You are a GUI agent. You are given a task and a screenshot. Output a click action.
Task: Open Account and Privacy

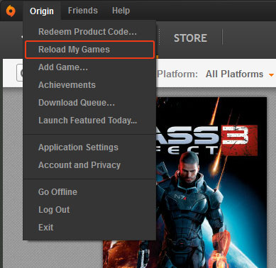[89, 165]
